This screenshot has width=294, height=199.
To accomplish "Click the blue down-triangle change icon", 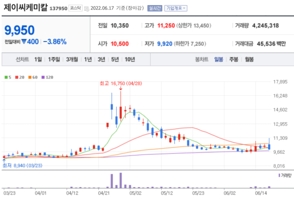I will coord(24,42).
